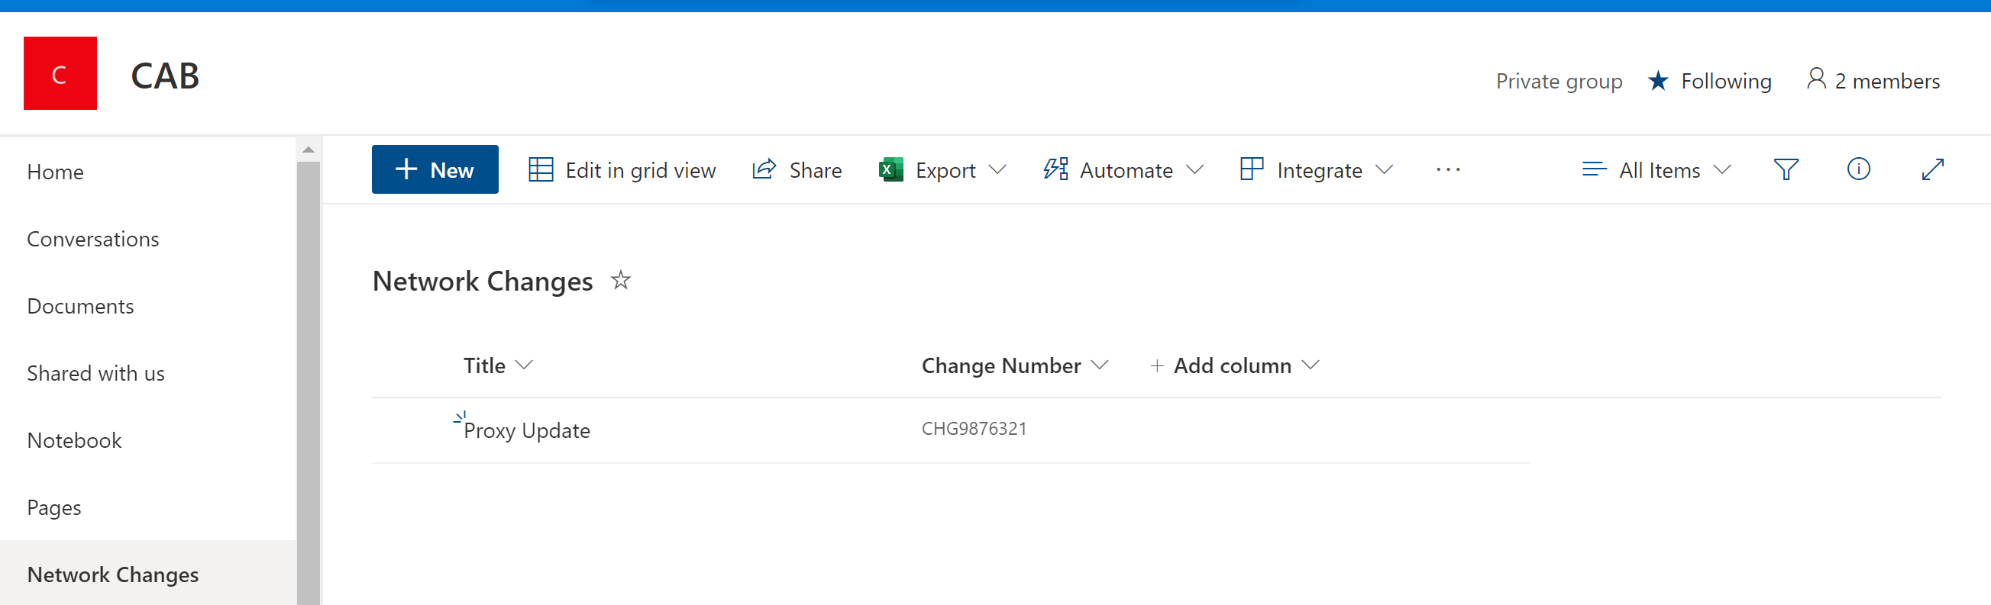Open the Proxy Update list item
1991x605 pixels.
[x=526, y=430]
